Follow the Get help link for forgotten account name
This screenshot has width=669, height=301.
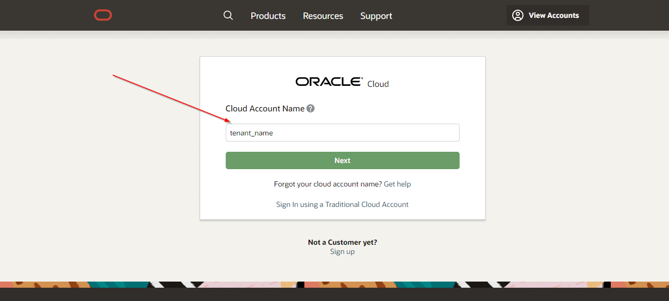[x=397, y=183]
